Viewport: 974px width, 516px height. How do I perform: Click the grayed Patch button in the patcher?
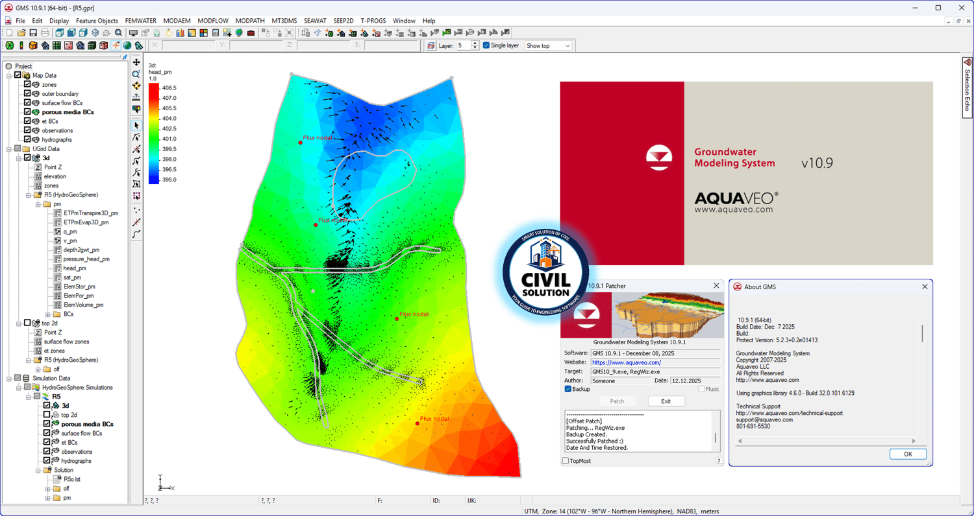point(617,401)
